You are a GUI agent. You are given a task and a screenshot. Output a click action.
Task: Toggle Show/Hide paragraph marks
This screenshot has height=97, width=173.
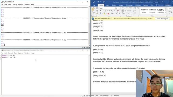click(135, 13)
